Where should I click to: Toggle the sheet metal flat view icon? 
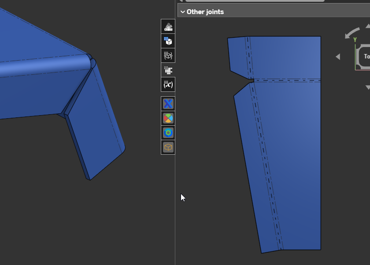[168, 70]
